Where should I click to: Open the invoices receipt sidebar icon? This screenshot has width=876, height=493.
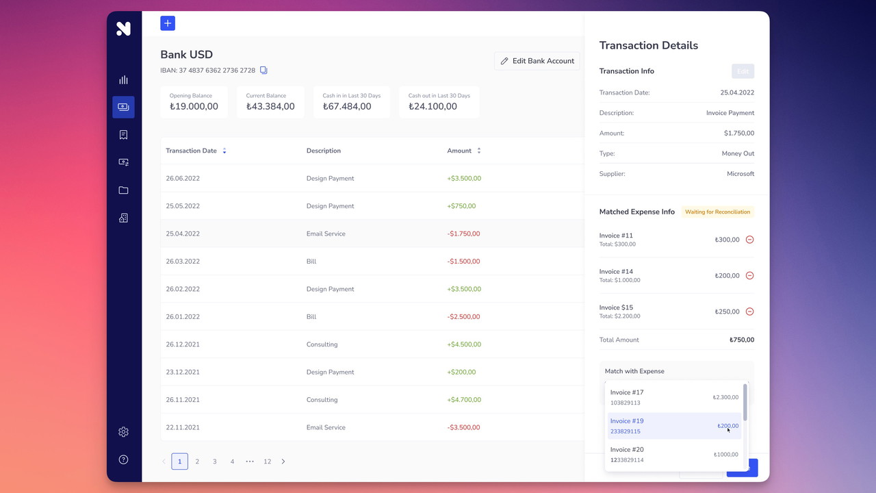pos(123,135)
